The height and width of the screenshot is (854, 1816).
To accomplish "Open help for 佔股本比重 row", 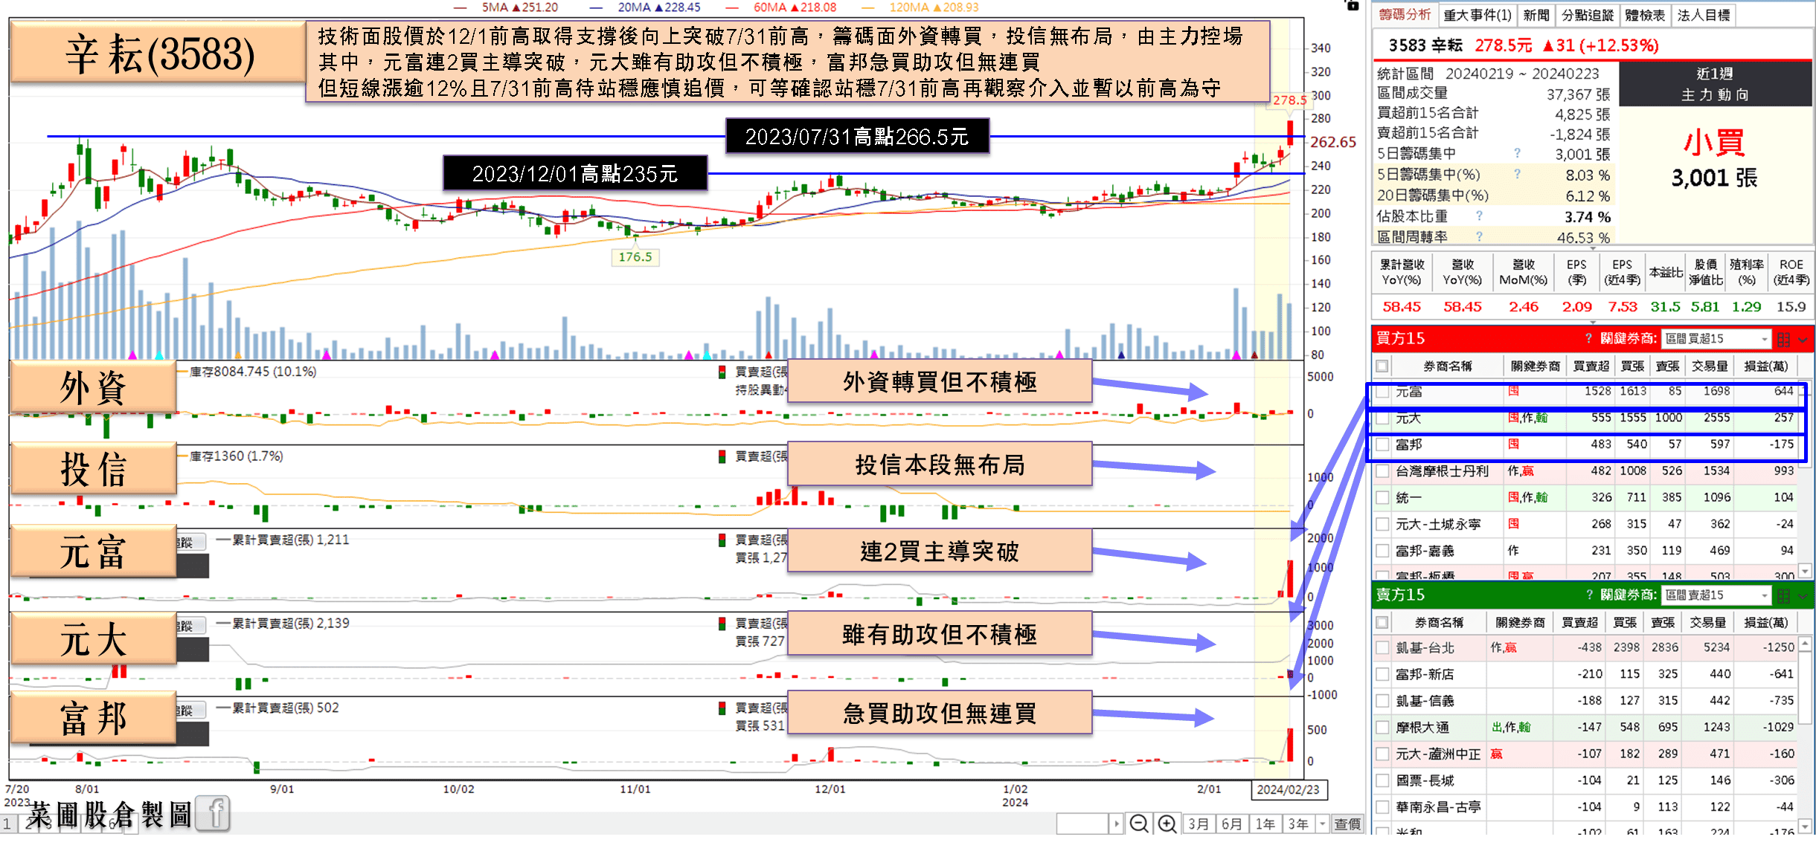I will point(1479,216).
